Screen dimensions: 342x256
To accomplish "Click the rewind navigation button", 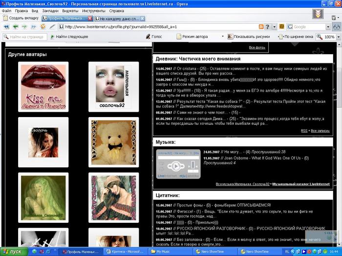I will coord(6,27).
